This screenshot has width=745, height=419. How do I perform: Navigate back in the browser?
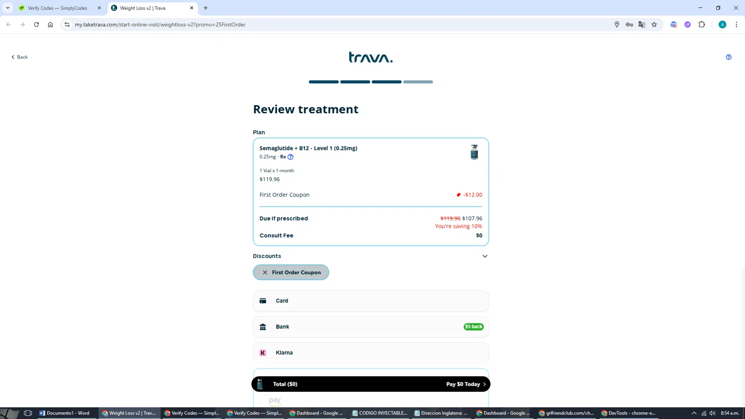click(9, 24)
